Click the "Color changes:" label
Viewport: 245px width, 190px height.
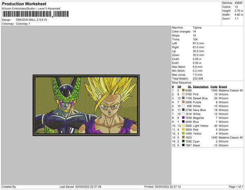click(181, 32)
